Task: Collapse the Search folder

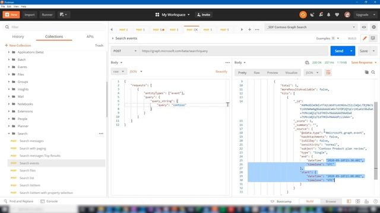Action: pos(9,134)
